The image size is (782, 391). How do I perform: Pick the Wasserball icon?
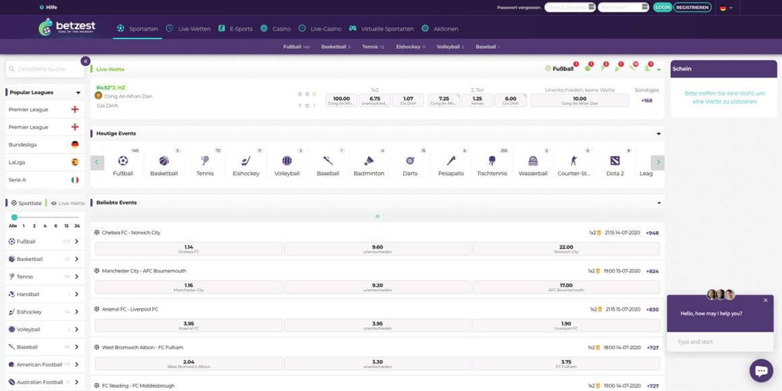click(533, 160)
